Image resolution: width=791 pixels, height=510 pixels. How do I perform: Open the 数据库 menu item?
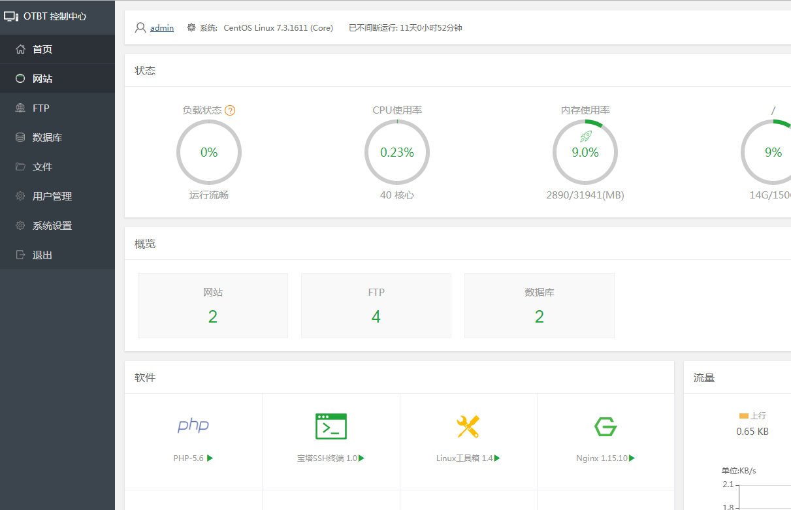(x=57, y=137)
